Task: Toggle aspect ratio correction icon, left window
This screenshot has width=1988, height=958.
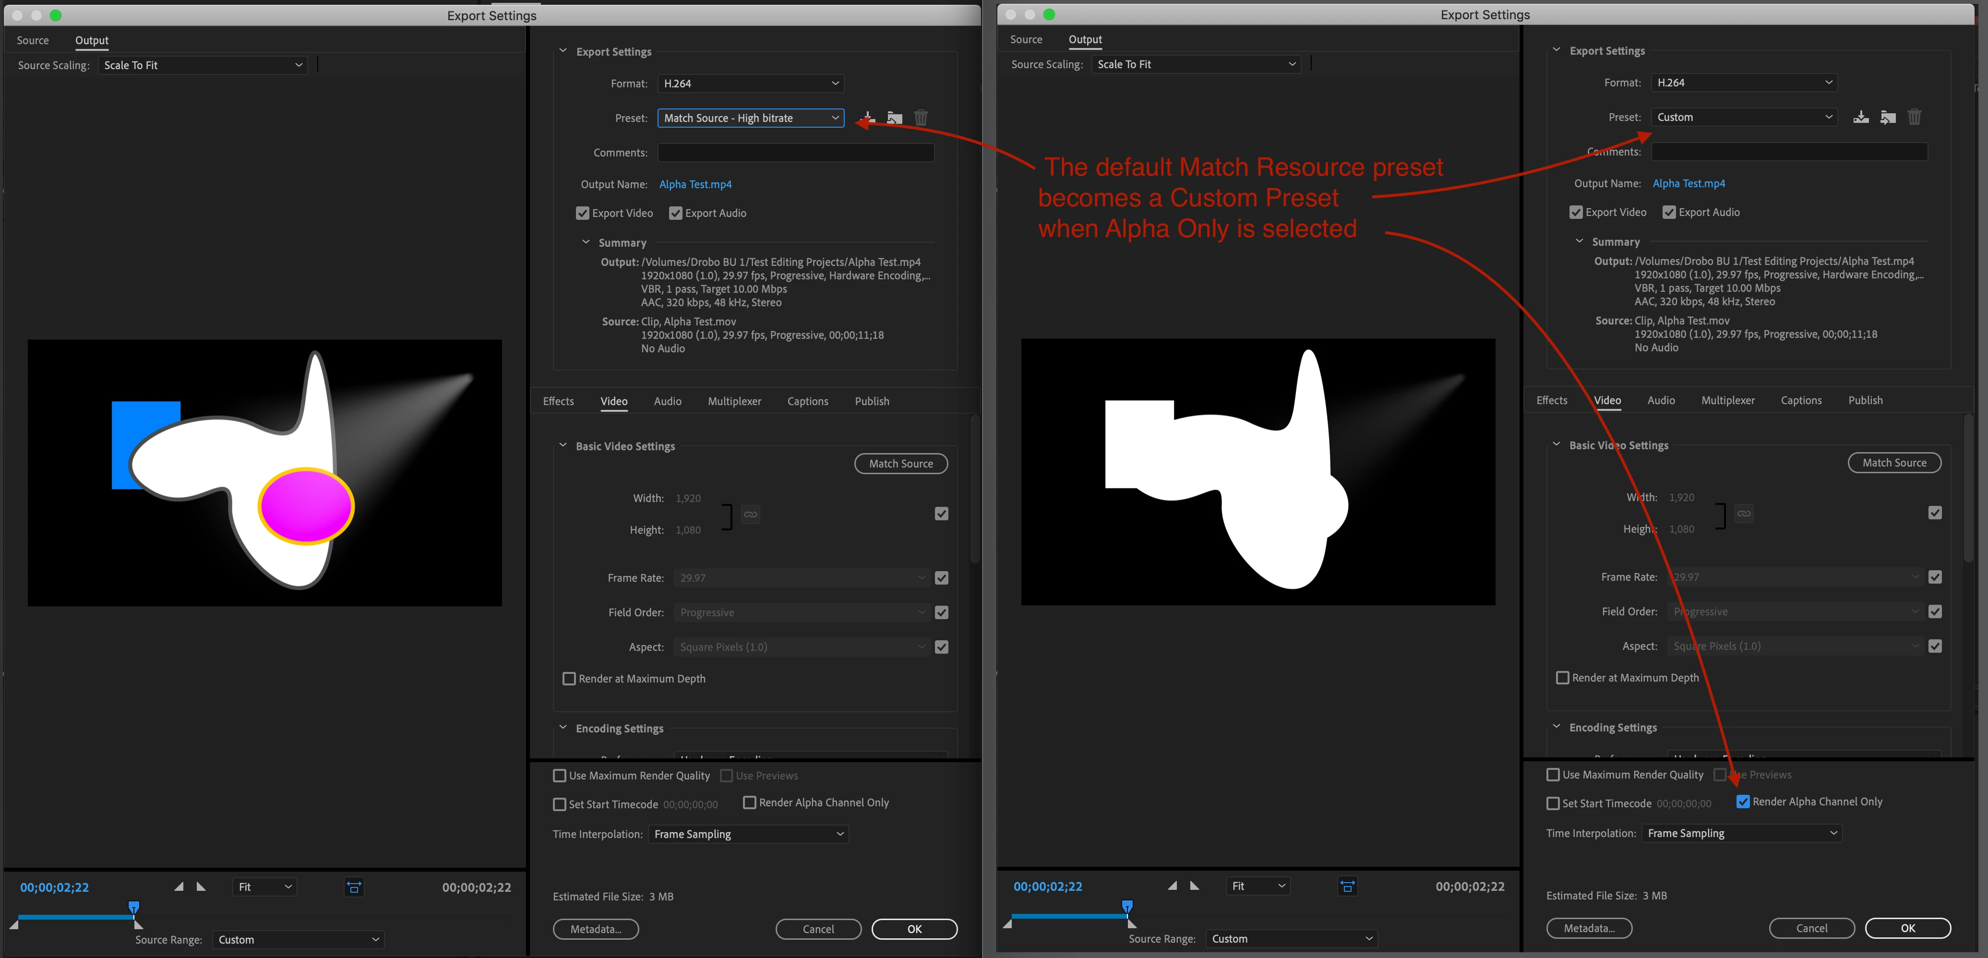Action: click(x=354, y=888)
